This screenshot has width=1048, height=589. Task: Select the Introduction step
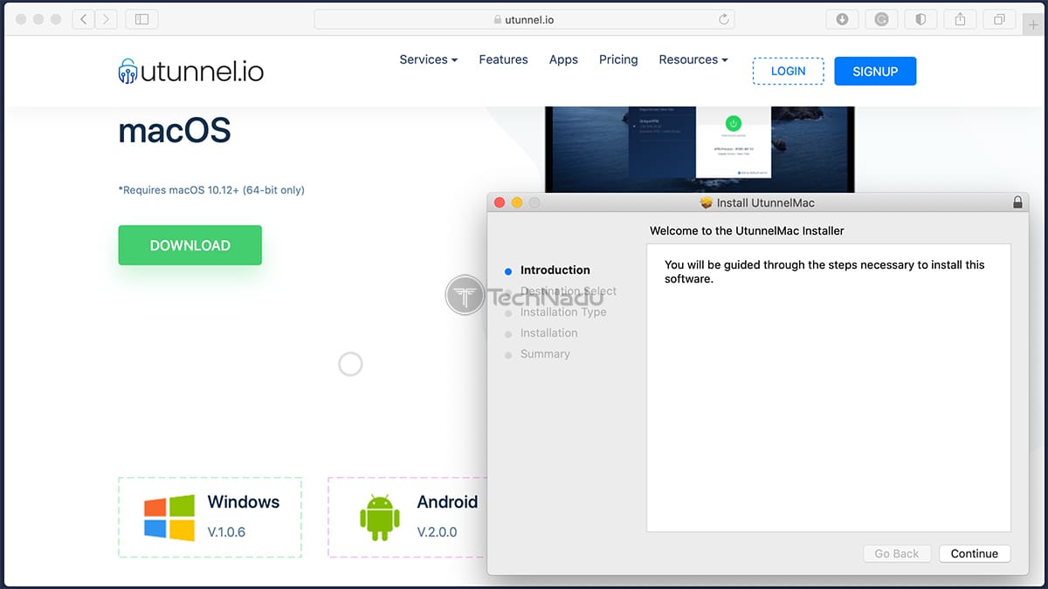point(555,271)
